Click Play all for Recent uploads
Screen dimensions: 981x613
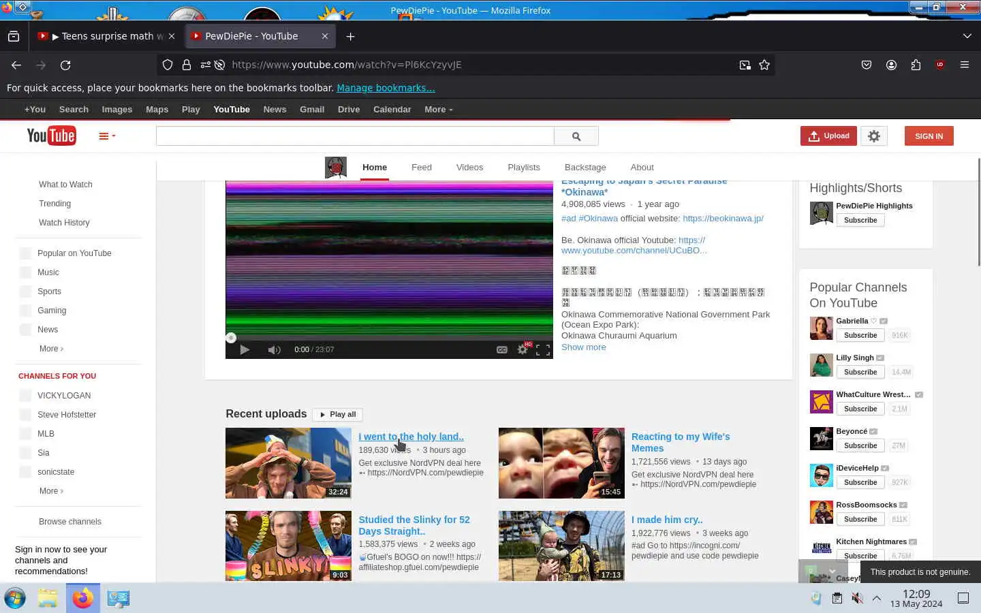(x=338, y=414)
